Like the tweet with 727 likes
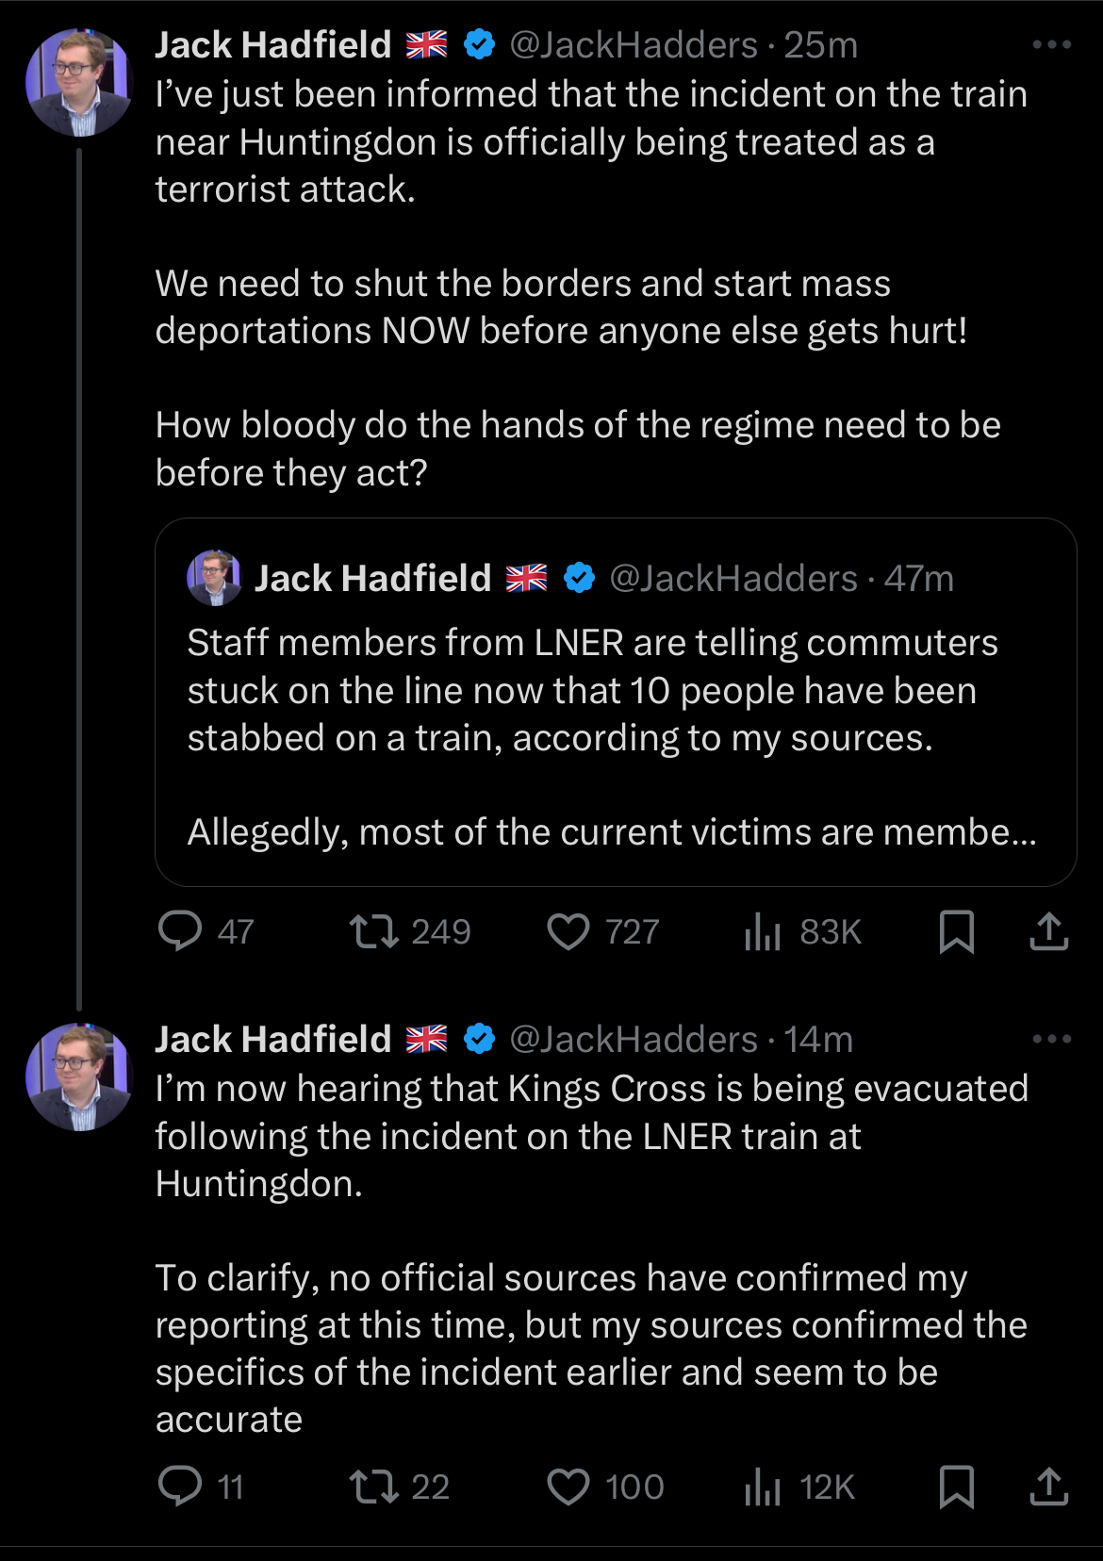1103x1561 pixels. [568, 931]
